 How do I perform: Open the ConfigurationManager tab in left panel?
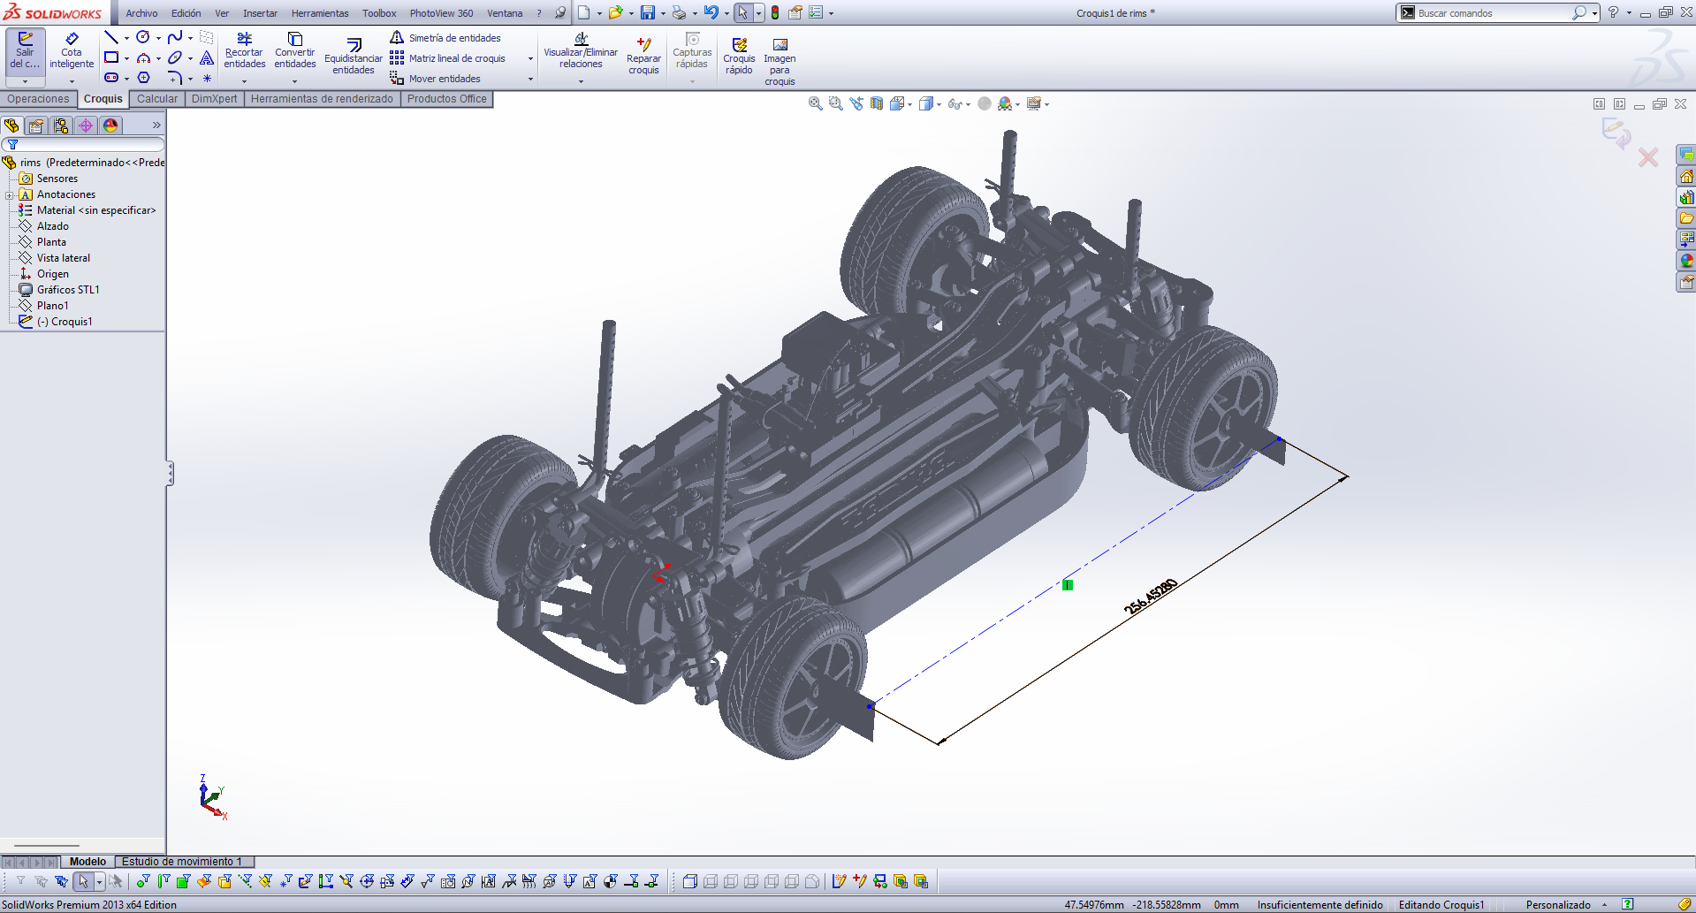pos(61,126)
